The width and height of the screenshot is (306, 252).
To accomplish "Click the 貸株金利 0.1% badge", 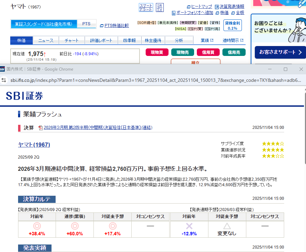I will (x=232, y=26).
